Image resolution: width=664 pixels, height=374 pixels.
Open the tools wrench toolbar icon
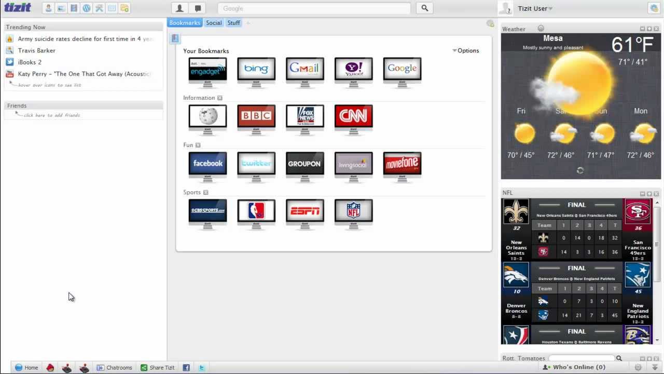pos(99,8)
